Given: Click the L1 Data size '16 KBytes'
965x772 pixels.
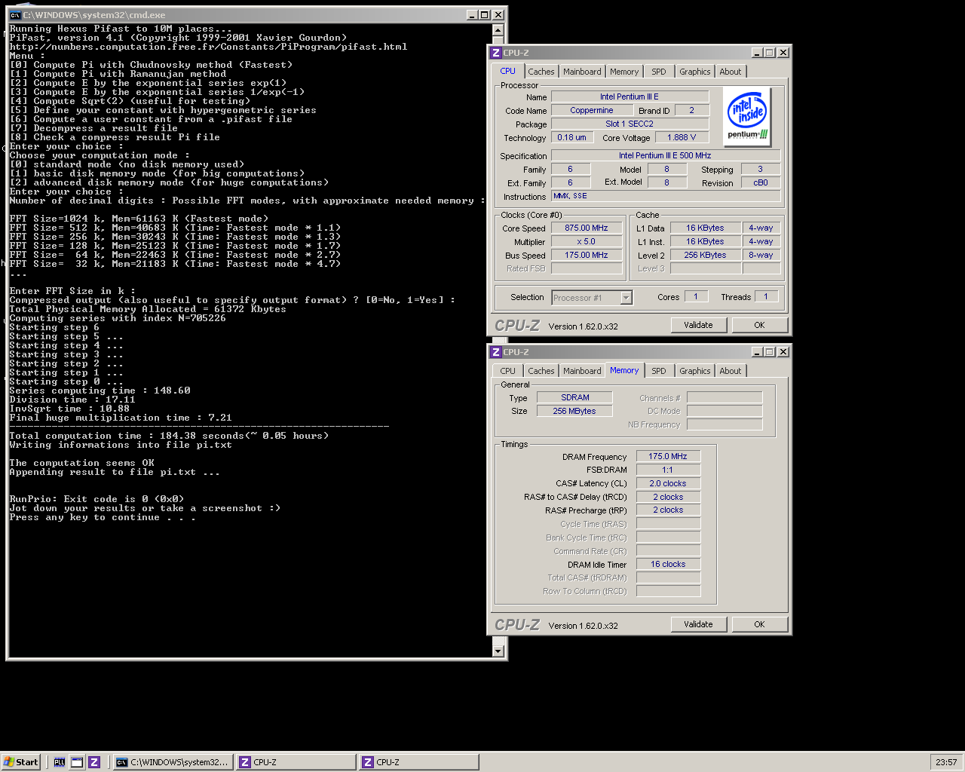Looking at the screenshot, I should coord(705,228).
